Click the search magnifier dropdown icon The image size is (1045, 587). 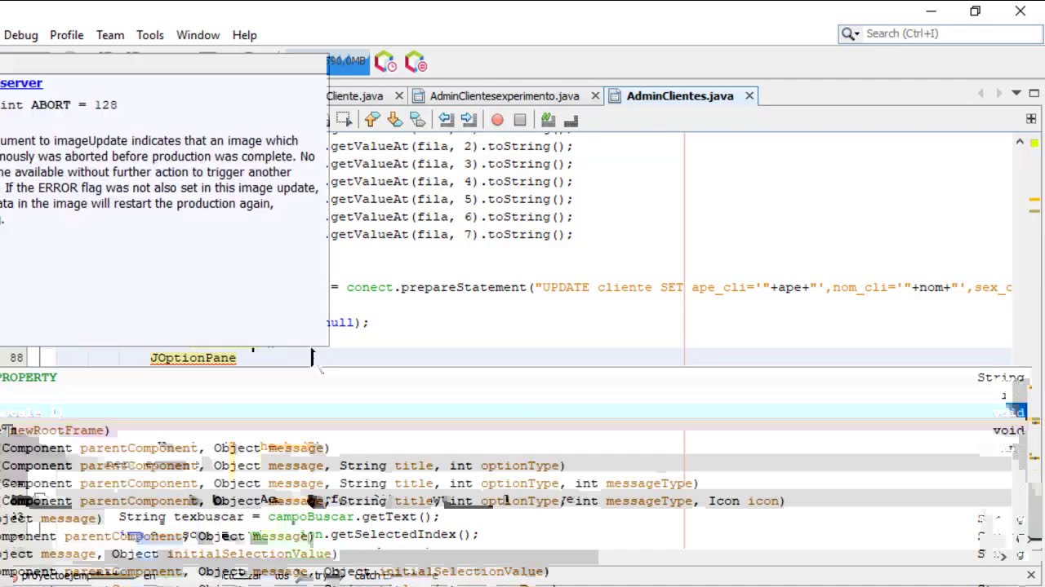click(x=849, y=33)
